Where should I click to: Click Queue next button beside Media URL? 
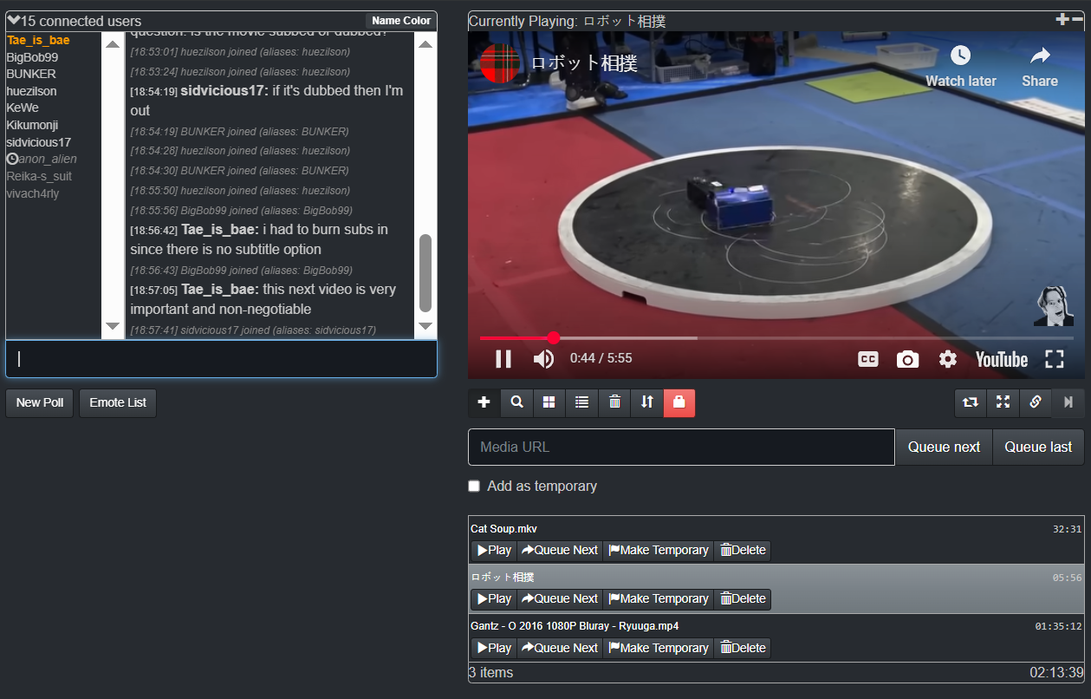pos(944,447)
